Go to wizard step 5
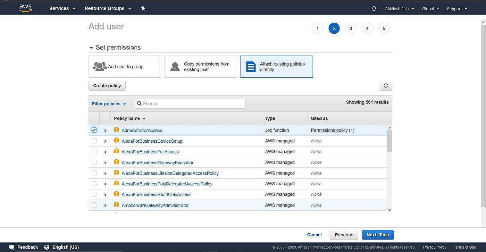This screenshot has width=486, height=252. pyautogui.click(x=384, y=28)
